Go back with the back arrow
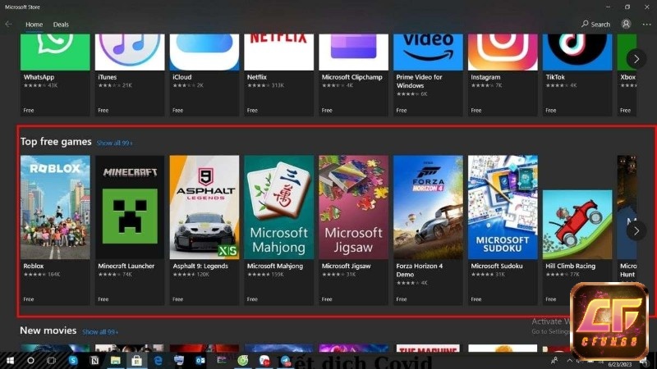The height and width of the screenshot is (369, 657). [8, 25]
